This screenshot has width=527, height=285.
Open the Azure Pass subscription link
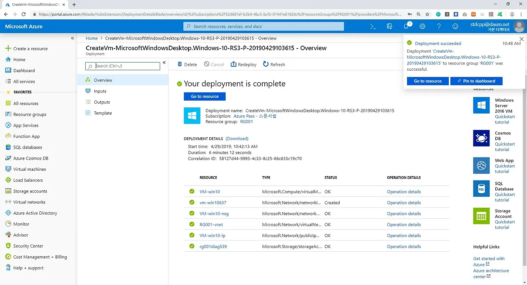[x=255, y=116]
